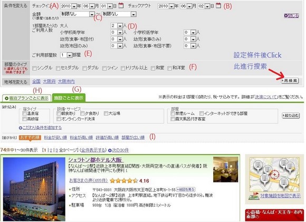
Task: Click the 地図を見る map button
Action: [x=186, y=189]
